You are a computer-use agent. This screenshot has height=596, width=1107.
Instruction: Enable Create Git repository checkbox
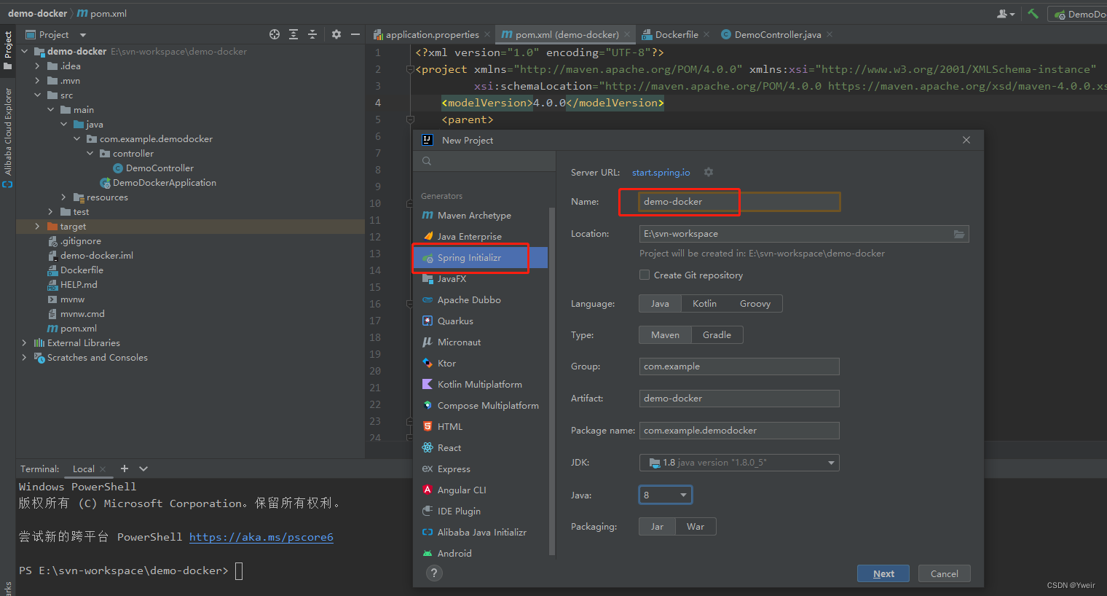pos(645,275)
